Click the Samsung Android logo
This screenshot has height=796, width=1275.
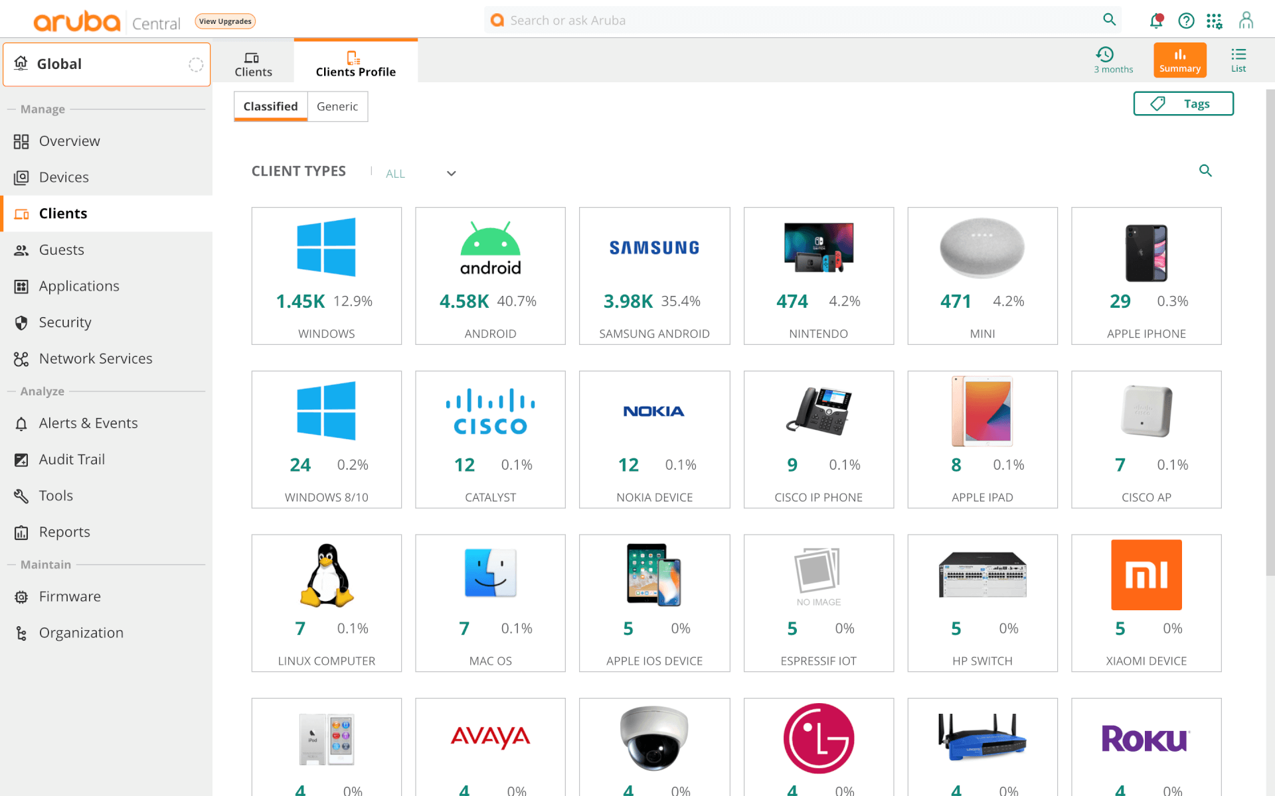[x=654, y=247]
